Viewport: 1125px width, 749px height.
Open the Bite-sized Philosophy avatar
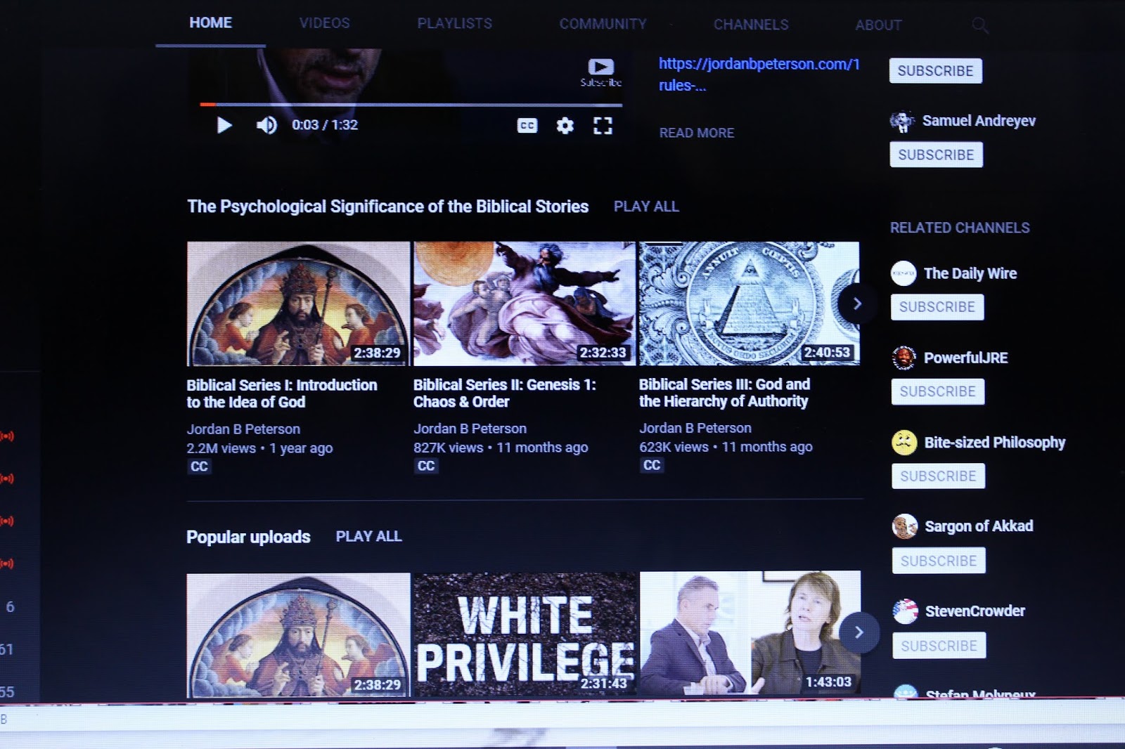[904, 443]
